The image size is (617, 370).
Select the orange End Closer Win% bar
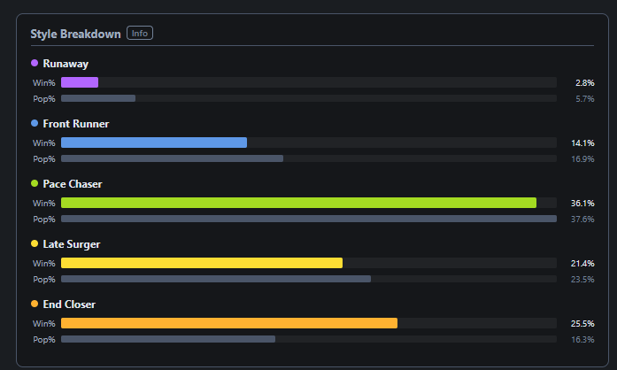click(x=229, y=323)
